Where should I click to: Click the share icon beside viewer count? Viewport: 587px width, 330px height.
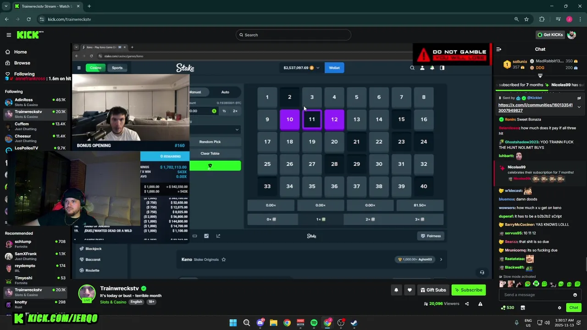pyautogui.click(x=467, y=303)
